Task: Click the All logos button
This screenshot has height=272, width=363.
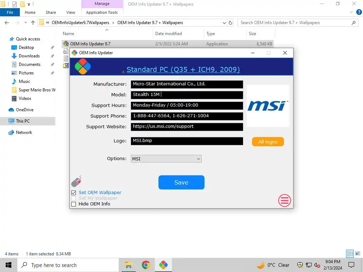Action: (268, 142)
